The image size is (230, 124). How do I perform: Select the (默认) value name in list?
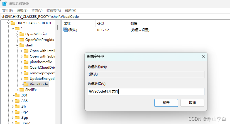73,30
